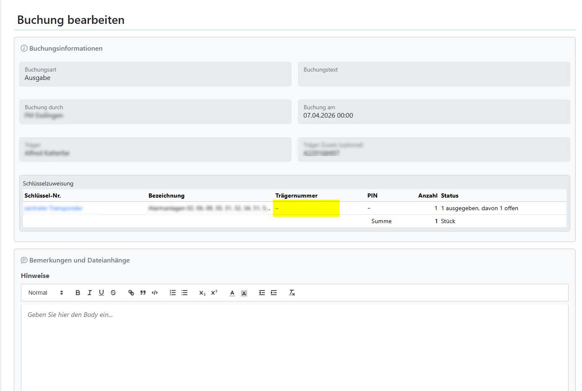Open the text color picker
Image resolution: width=582 pixels, height=391 pixels.
pos(232,293)
